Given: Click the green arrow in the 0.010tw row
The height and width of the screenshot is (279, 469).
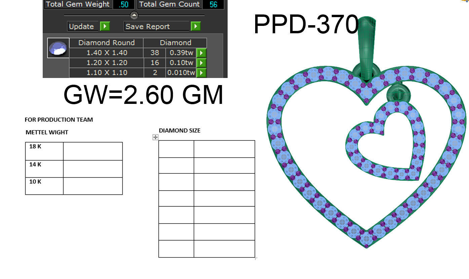Looking at the screenshot, I should pos(201,73).
